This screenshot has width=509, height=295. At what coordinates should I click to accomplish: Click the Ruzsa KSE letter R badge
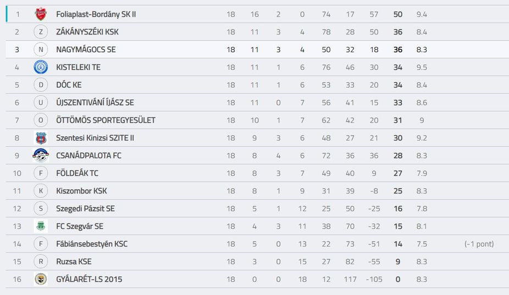(41, 262)
